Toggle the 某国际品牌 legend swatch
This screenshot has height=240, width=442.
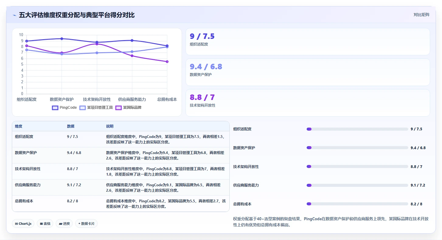click(118, 108)
